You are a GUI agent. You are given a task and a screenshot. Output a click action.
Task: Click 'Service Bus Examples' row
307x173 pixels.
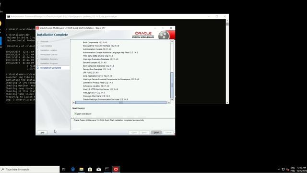(x=97, y=69)
